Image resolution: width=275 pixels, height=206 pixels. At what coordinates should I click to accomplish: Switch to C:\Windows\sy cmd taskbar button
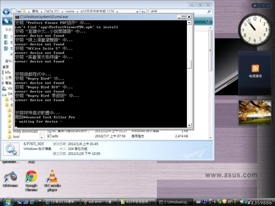point(175,202)
